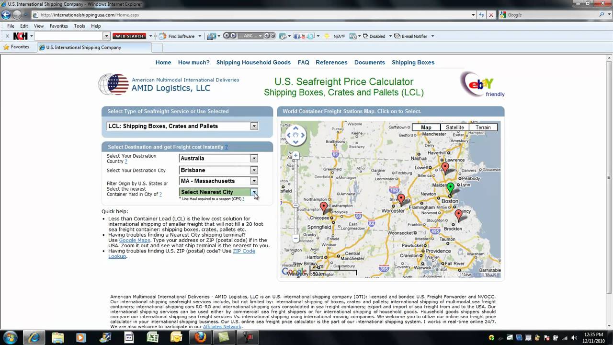Image resolution: width=613 pixels, height=345 pixels.
Task: Click the Stop loading X icon
Action: [x=491, y=15]
